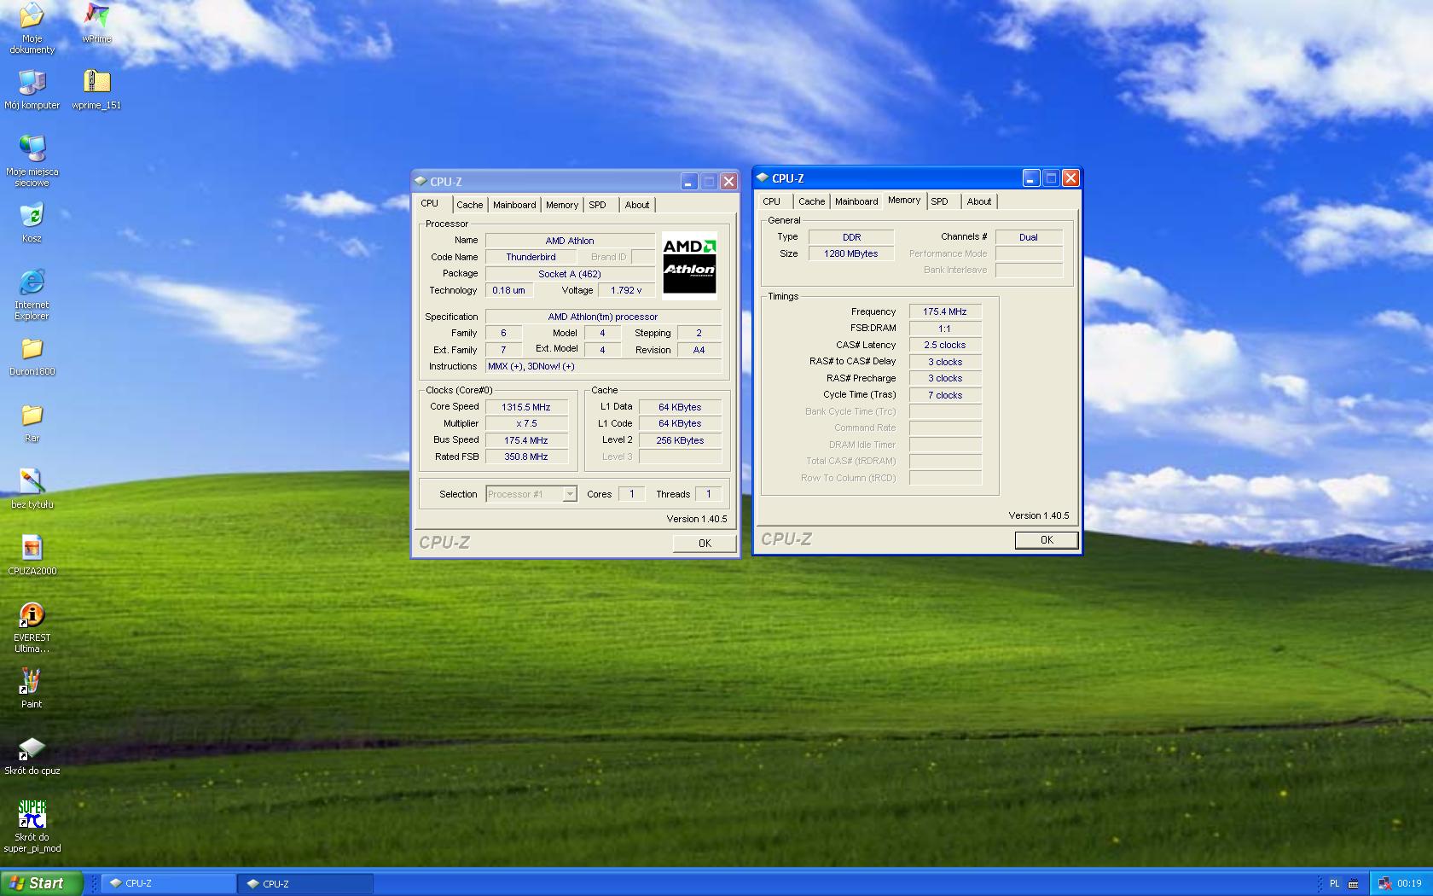Click the AMD Athlon logo in CPU-Z
This screenshot has height=896, width=1433.
(x=689, y=265)
